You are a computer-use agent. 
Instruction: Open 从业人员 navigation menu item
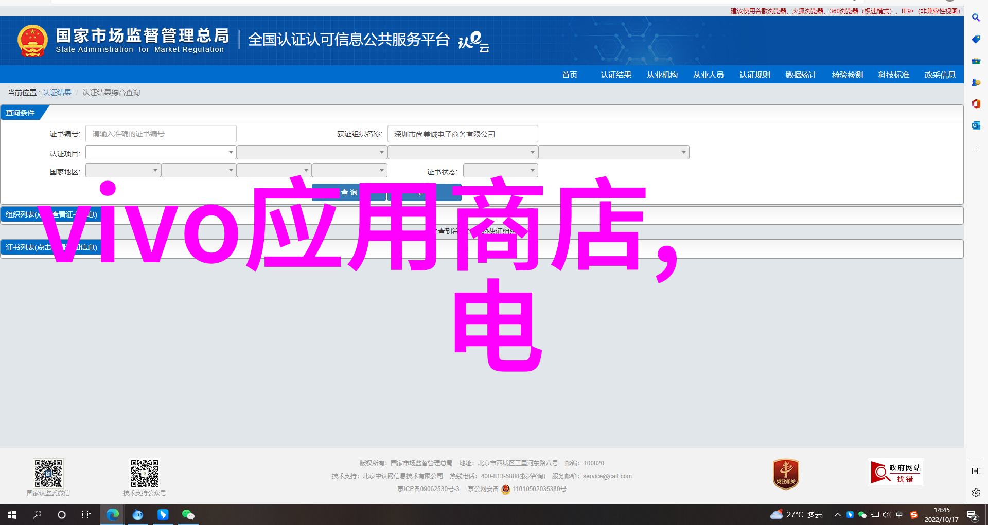pyautogui.click(x=709, y=75)
